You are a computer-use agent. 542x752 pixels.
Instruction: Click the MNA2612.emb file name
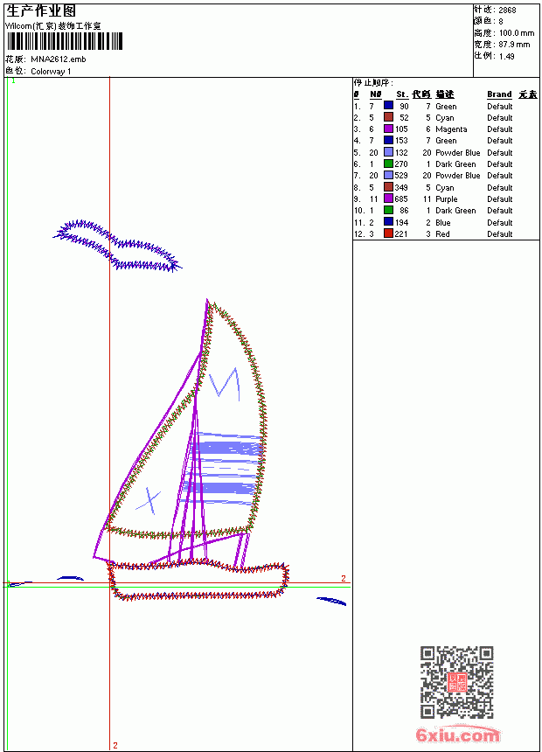59,59
